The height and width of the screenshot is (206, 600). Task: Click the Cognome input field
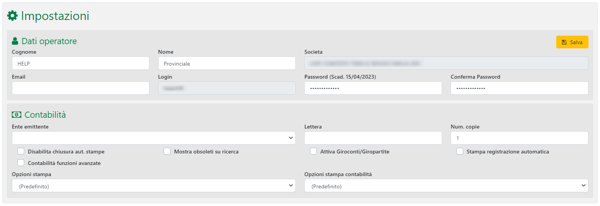coord(81,63)
